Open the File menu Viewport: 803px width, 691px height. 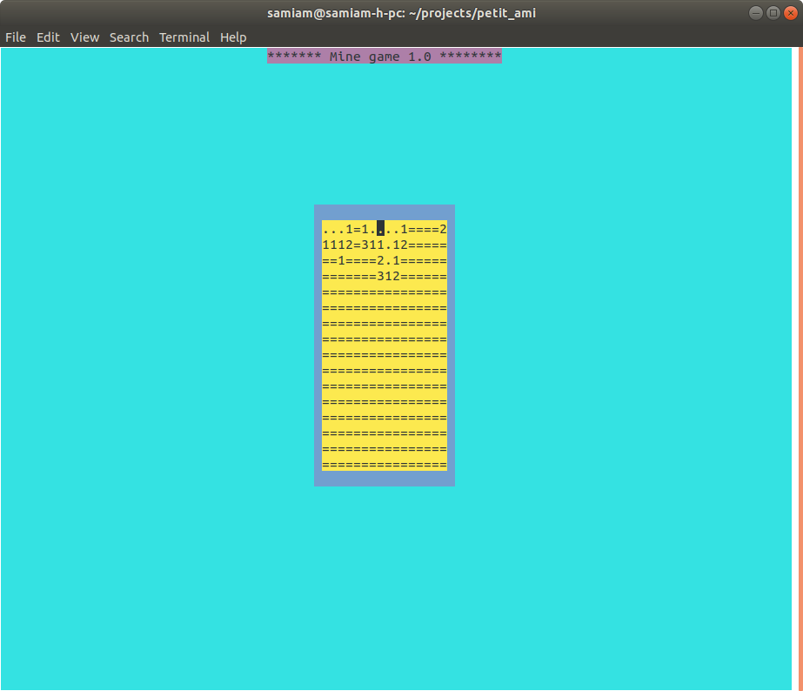[16, 37]
